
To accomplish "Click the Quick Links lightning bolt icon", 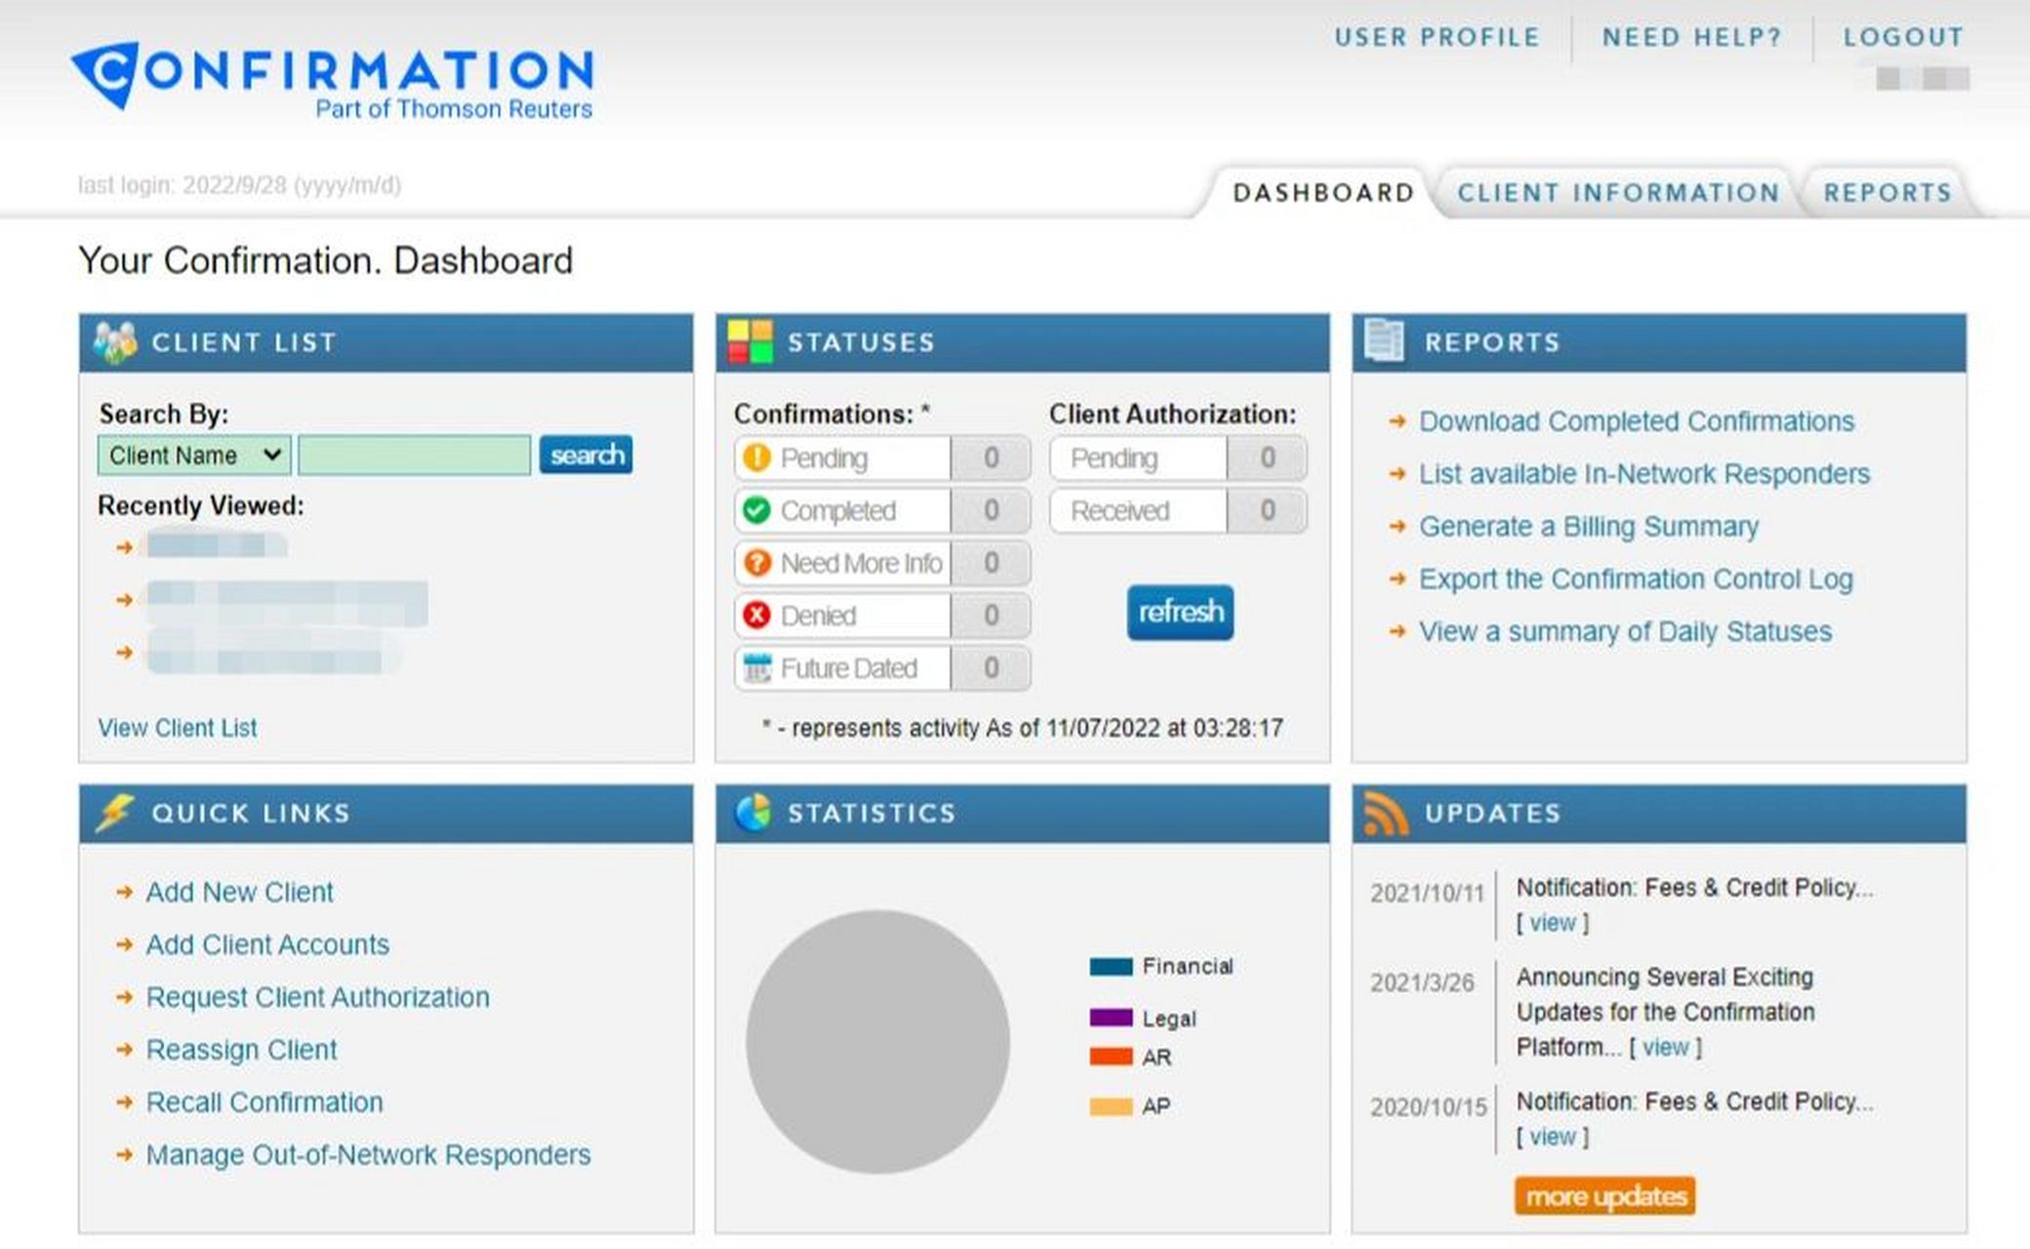I will coord(114,813).
